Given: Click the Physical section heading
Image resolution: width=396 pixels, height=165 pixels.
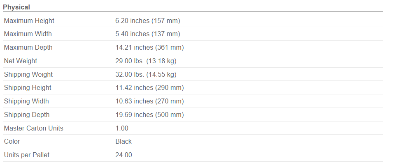Looking at the screenshot, I should pos(16,7).
